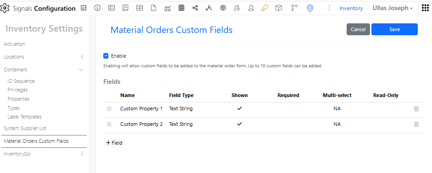Open ID Sequence settings

click(21, 81)
